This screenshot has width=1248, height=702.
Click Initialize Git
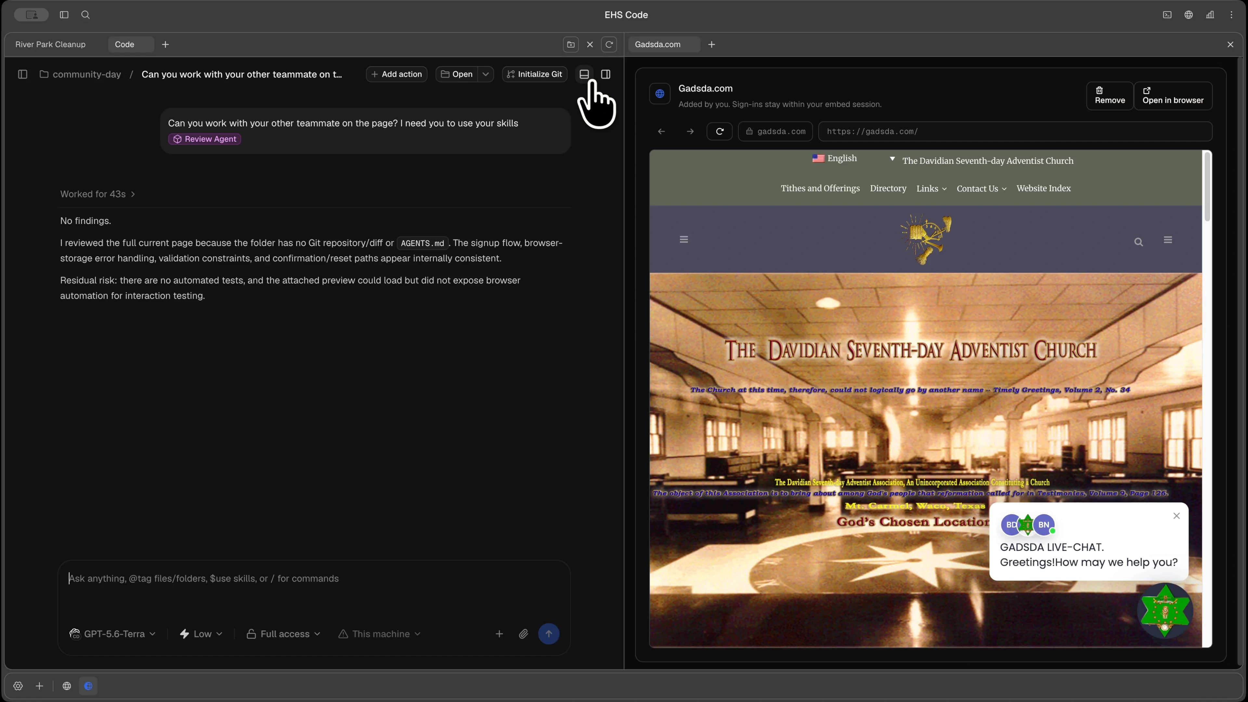pos(534,74)
